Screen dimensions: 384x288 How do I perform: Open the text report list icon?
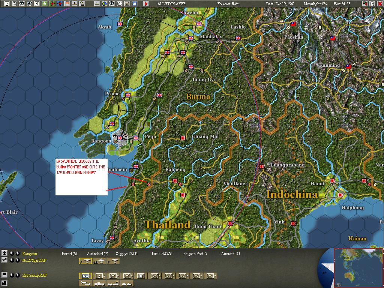(x=15, y=4)
